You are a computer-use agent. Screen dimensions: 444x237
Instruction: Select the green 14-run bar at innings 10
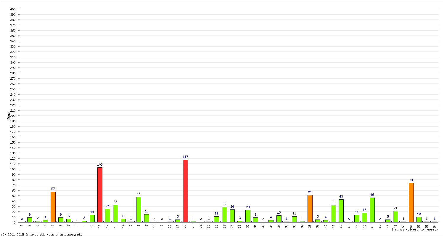[x=92, y=218]
